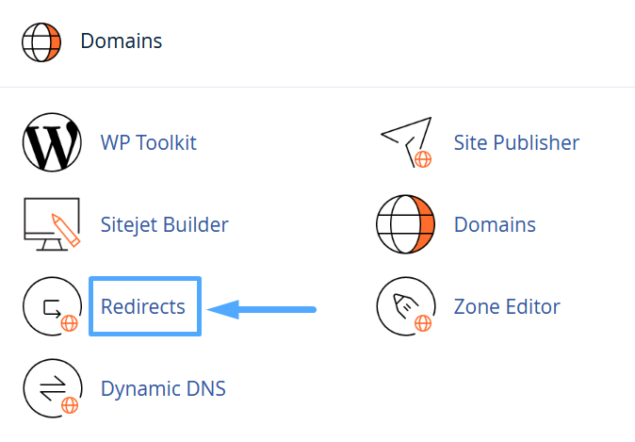Launch the Site Publisher link
Viewport: 635px width, 442px height.
coord(516,143)
